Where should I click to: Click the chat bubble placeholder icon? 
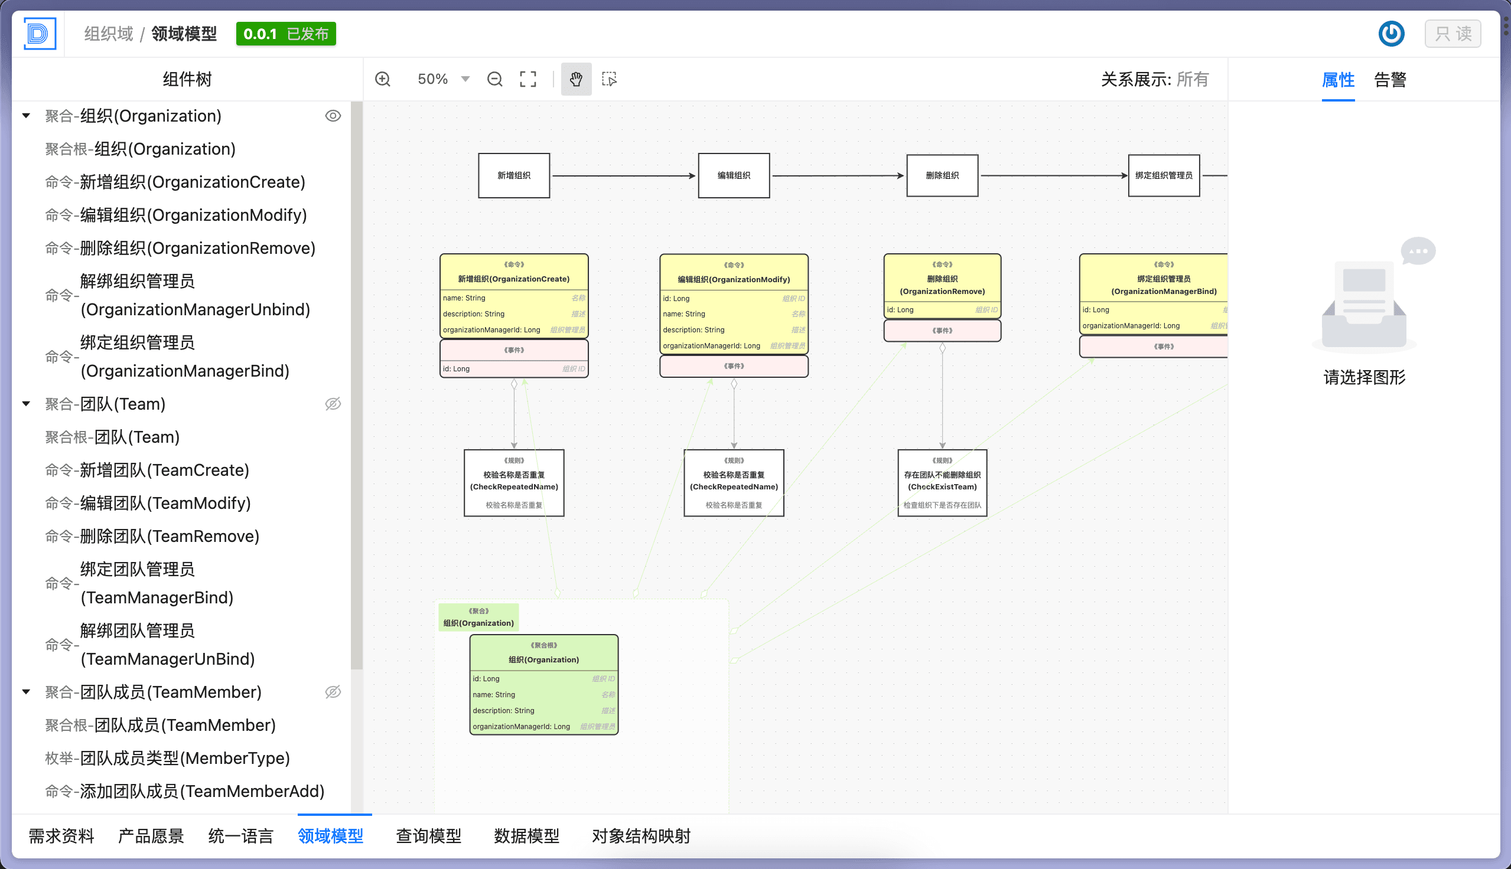tap(1418, 251)
